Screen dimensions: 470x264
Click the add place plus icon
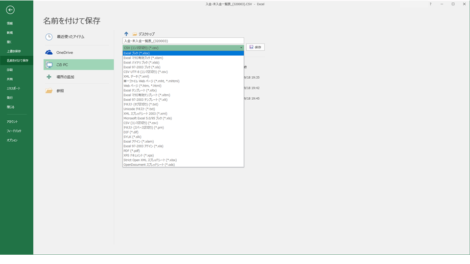pos(49,77)
